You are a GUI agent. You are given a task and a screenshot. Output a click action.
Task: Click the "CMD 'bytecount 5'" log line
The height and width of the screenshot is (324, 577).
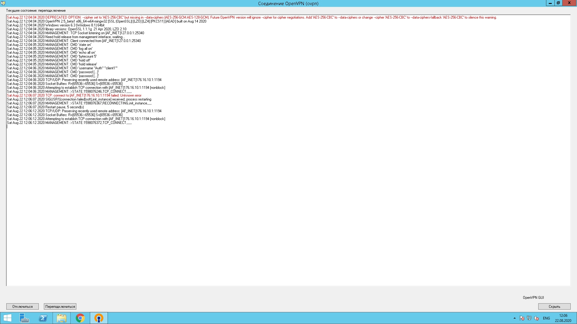52,56
